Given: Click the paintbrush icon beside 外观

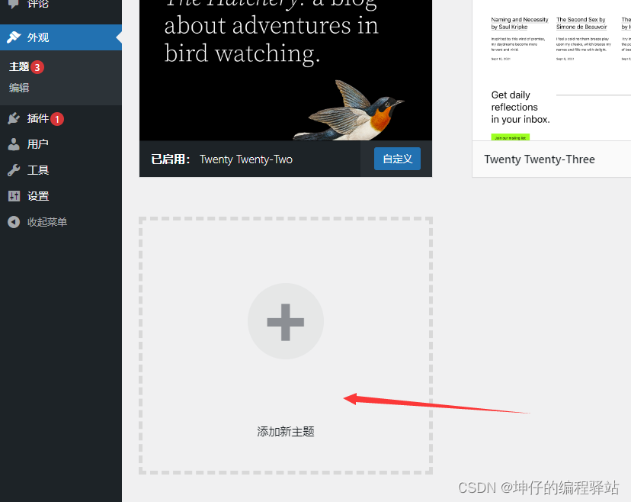Looking at the screenshot, I should (14, 37).
